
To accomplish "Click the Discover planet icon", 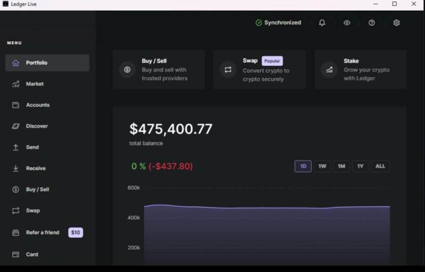I will click(x=16, y=126).
